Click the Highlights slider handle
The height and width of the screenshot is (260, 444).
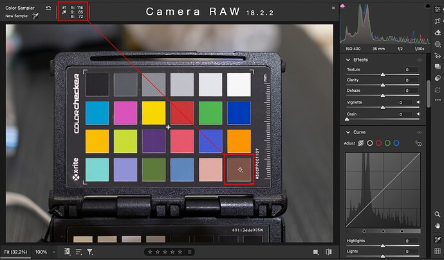pos(383,246)
